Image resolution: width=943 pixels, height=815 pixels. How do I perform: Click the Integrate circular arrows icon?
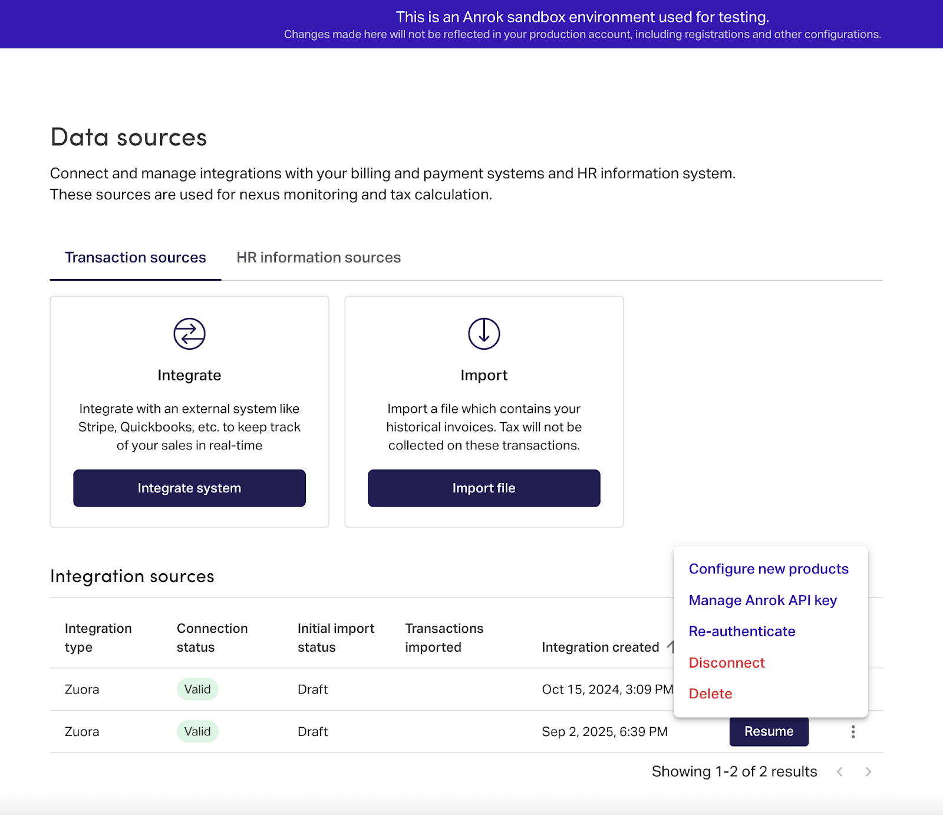(x=189, y=334)
